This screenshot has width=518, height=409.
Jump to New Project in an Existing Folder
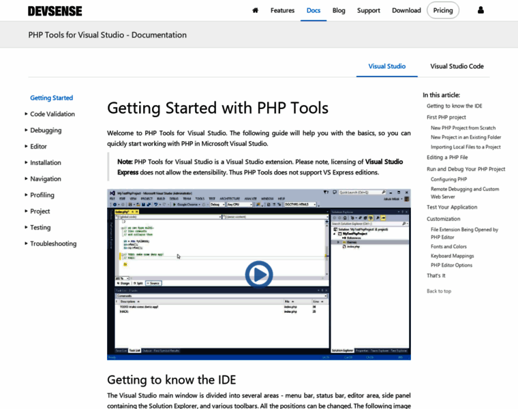pos(466,137)
